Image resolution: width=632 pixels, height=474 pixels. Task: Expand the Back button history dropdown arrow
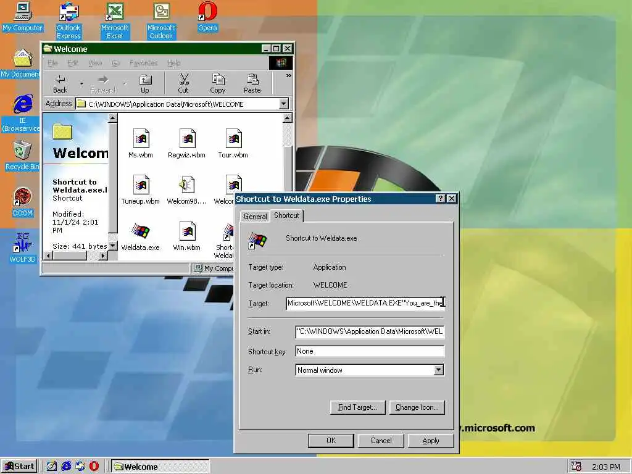[81, 83]
